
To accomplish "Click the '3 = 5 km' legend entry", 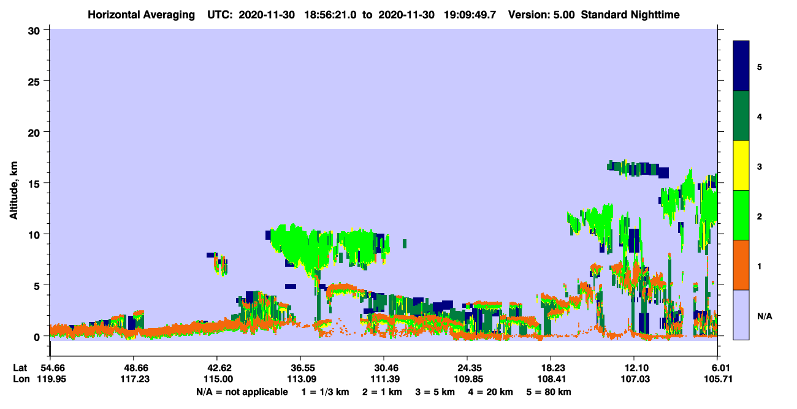I will pos(435,392).
